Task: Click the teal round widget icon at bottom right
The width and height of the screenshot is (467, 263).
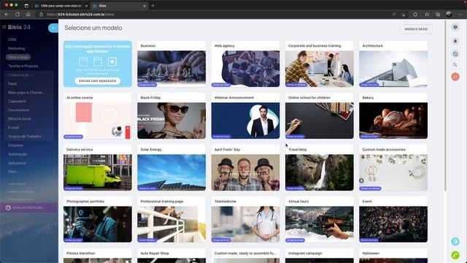Action: point(455,242)
